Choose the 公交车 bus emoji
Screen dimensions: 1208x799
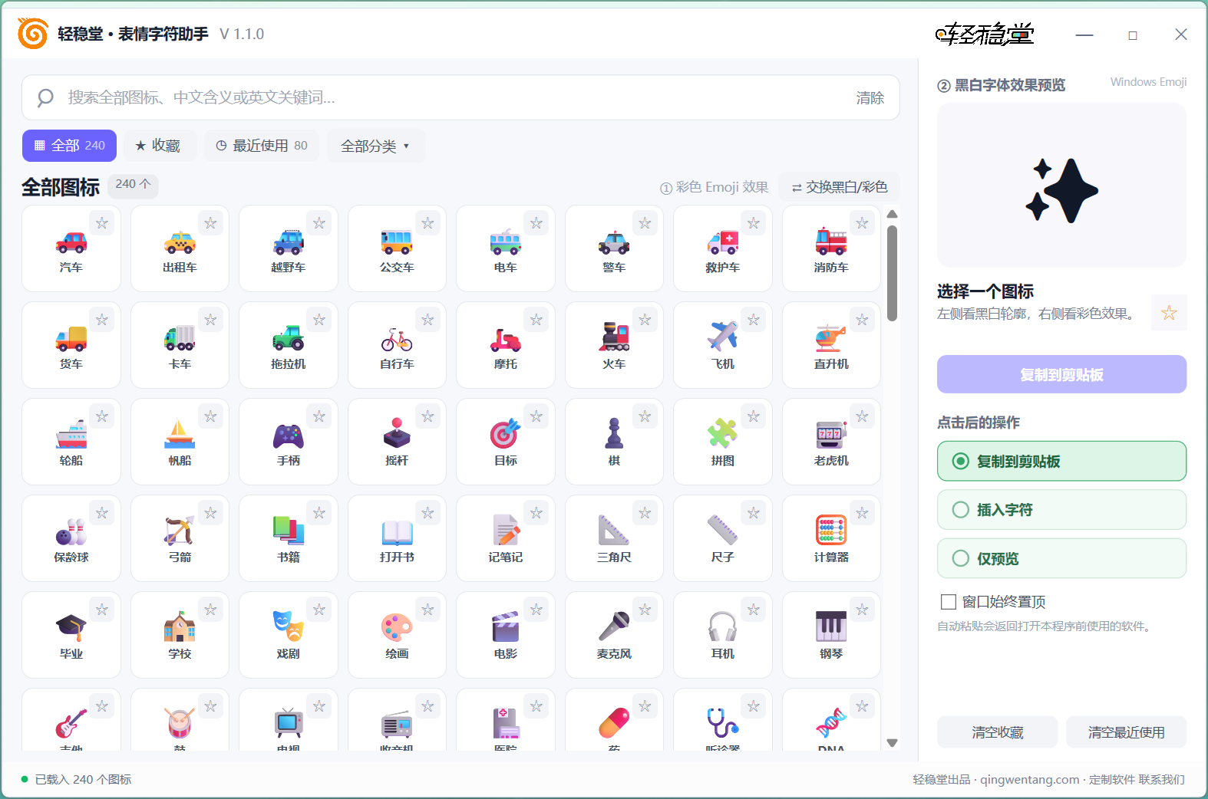point(397,248)
